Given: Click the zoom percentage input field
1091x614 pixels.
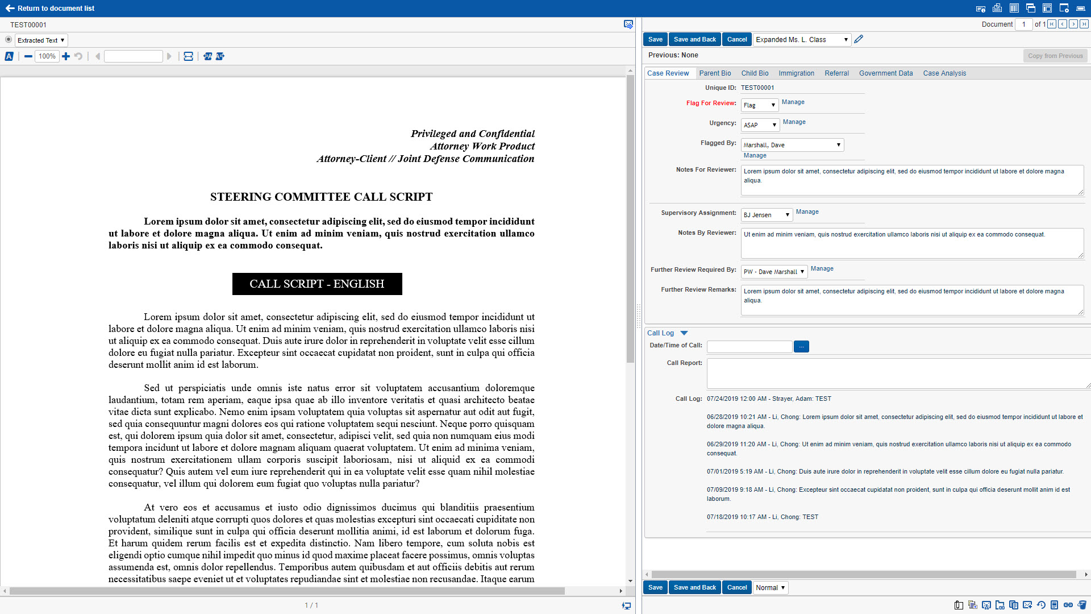Looking at the screenshot, I should coord(47,56).
